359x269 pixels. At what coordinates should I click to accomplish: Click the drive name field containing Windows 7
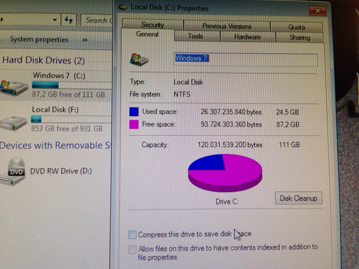[x=245, y=60]
